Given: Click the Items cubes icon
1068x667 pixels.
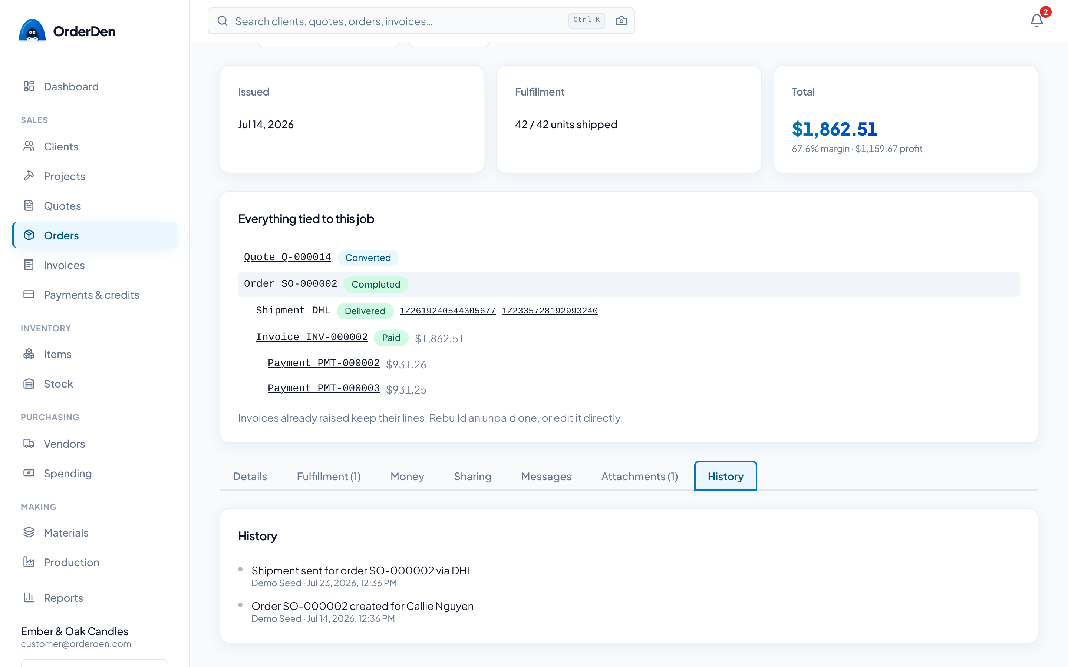Looking at the screenshot, I should tap(29, 354).
